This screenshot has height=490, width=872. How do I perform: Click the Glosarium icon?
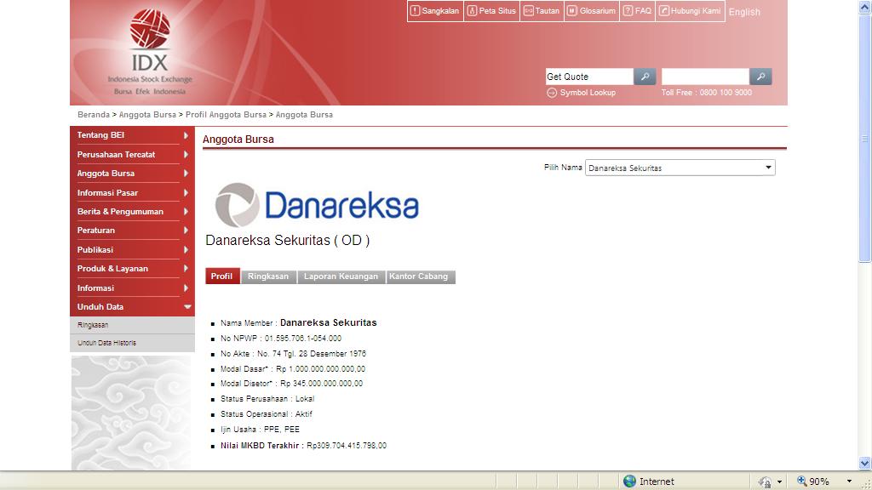571,10
